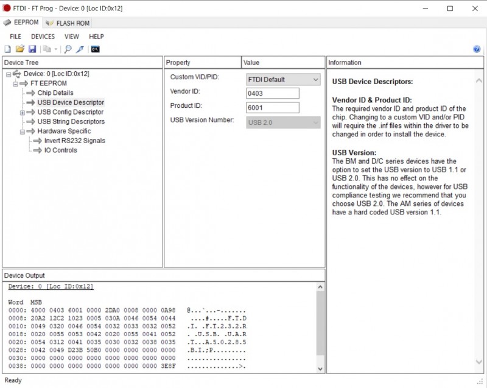
Task: Click the blue floppy Save icon
Action: pyautogui.click(x=32, y=49)
